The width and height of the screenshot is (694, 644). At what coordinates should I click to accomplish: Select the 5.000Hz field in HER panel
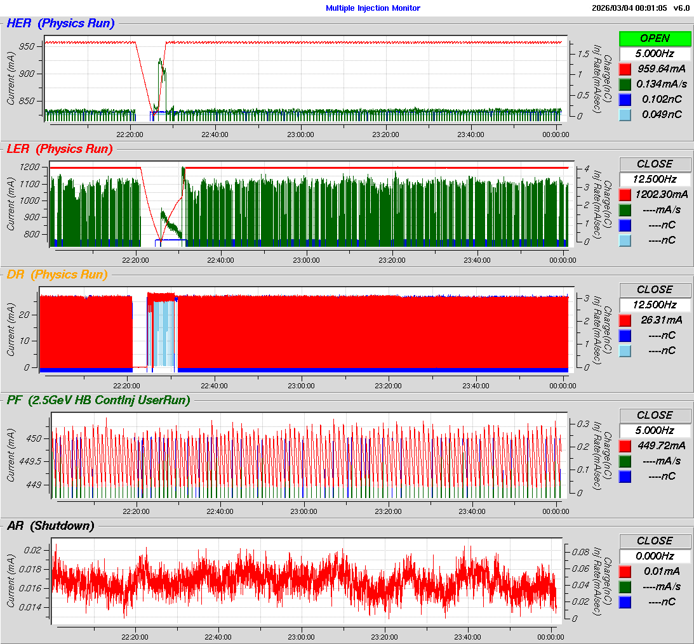(654, 54)
